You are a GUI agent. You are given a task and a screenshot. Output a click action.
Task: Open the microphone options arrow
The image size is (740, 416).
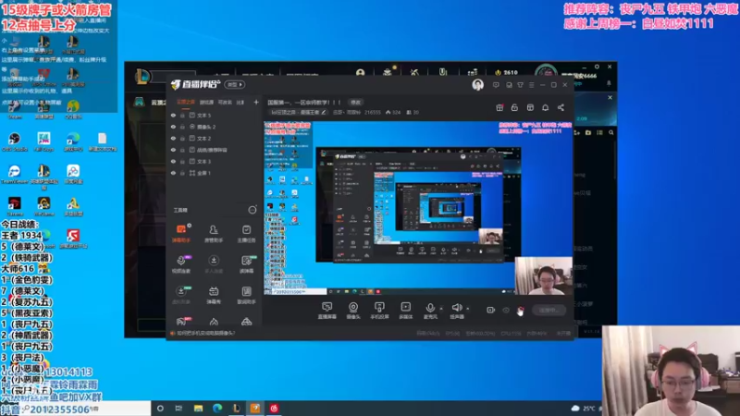click(x=441, y=309)
